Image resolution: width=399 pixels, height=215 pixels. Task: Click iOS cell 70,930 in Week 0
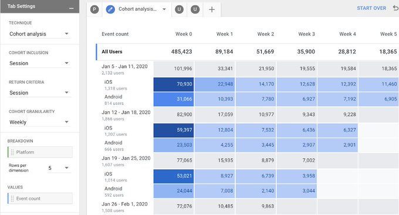[x=174, y=84]
